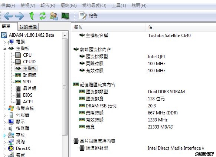Collapse the 主機板 parent tree node

(4, 49)
